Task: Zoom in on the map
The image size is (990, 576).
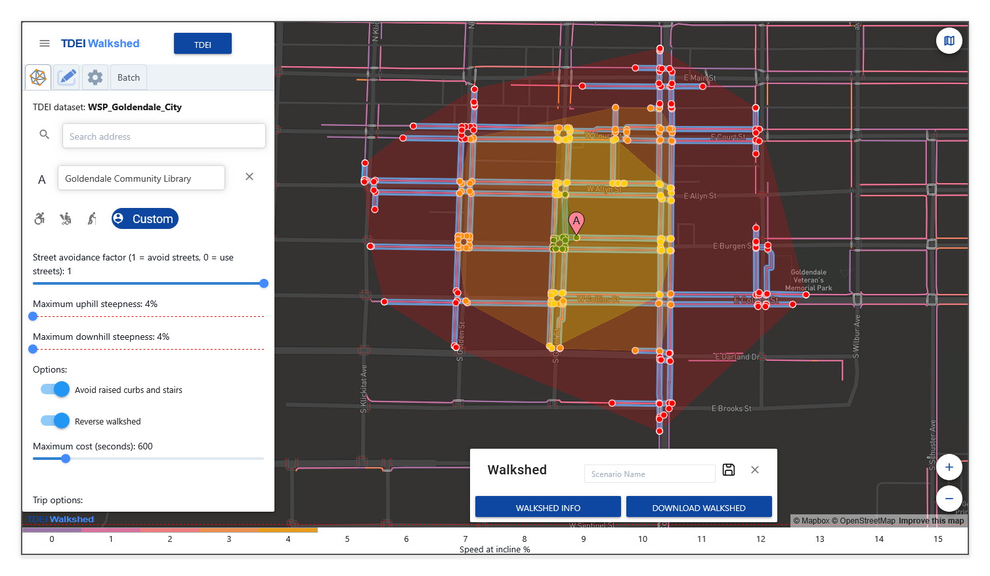Action: 949,467
